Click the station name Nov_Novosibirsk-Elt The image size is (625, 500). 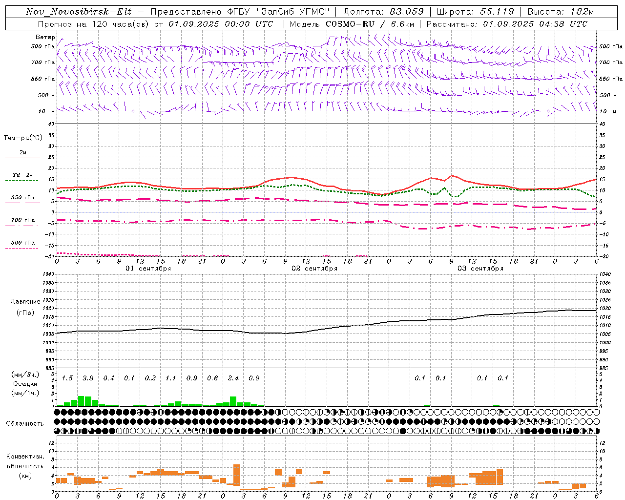[79, 12]
